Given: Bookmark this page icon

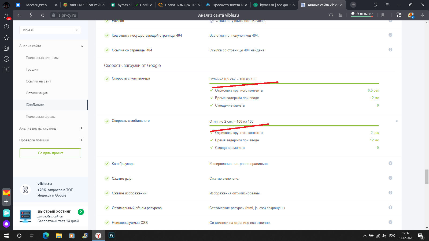Looking at the screenshot, I should 383,15.
